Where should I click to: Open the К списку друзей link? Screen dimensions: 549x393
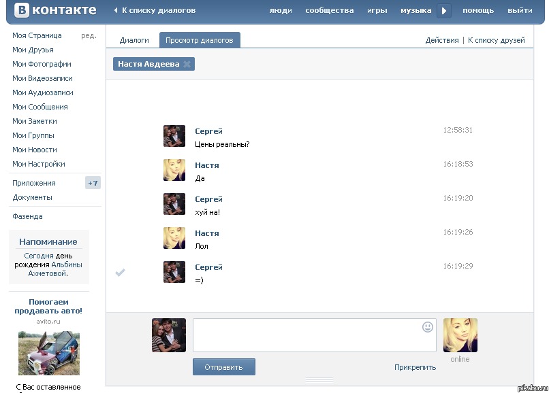pos(496,40)
